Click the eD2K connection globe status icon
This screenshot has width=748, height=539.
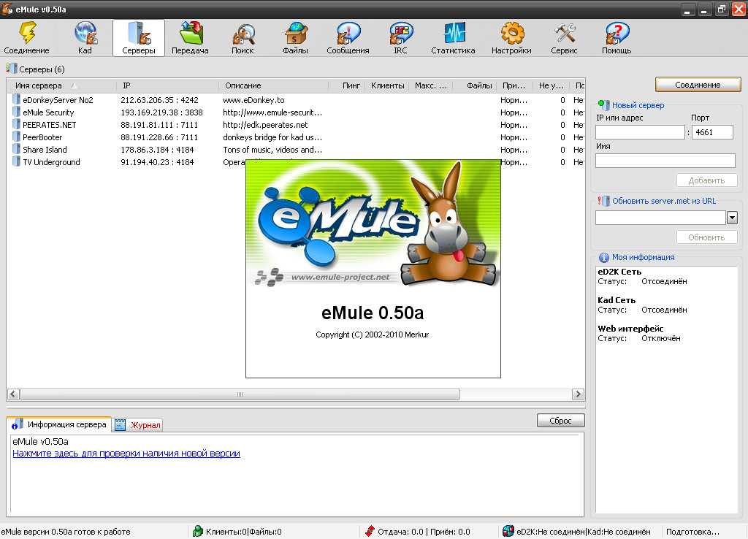pyautogui.click(x=508, y=531)
